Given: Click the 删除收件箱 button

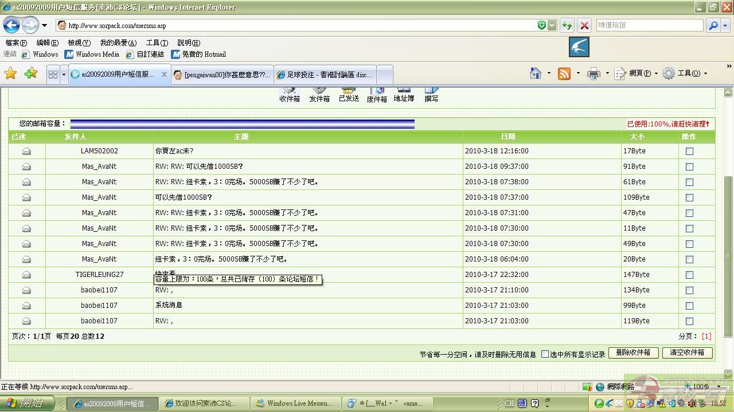Looking at the screenshot, I should (x=634, y=353).
